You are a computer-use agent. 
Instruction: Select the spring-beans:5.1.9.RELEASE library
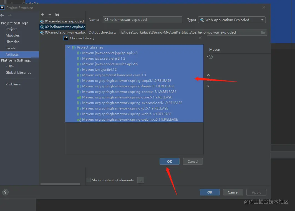point(134,86)
